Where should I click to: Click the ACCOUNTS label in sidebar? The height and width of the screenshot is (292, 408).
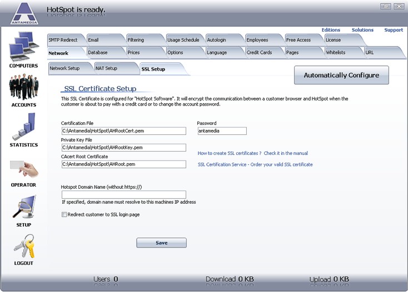tap(24, 105)
